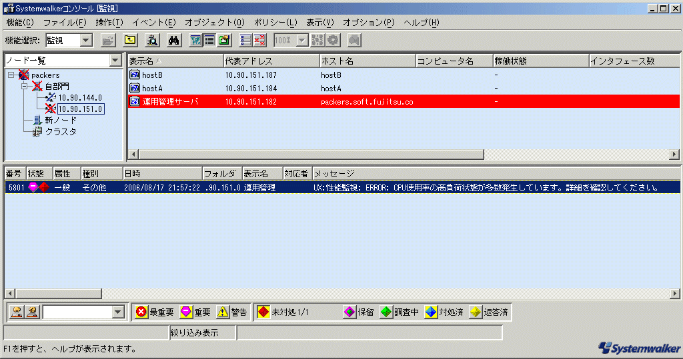Open the イベント(E) menu
This screenshot has height=359, width=683.
tap(154, 22)
